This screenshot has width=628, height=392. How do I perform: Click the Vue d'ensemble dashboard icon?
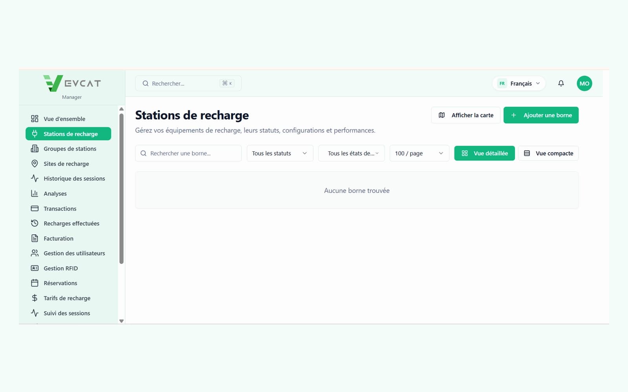[35, 119]
